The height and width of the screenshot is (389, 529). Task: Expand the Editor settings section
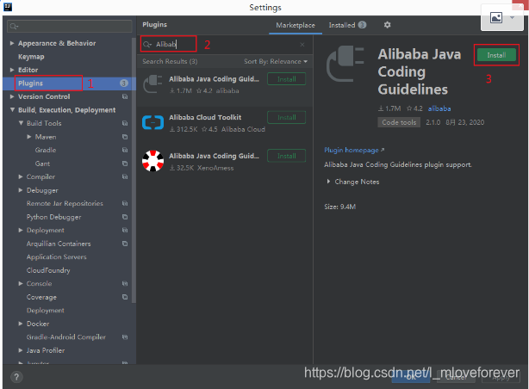[12, 70]
